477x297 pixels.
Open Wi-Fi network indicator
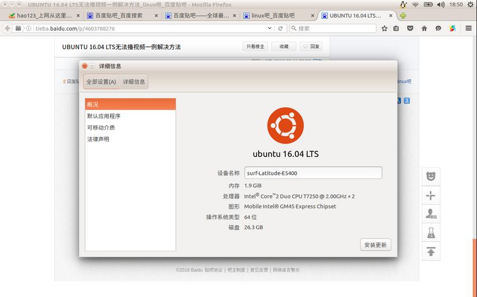[x=415, y=4]
